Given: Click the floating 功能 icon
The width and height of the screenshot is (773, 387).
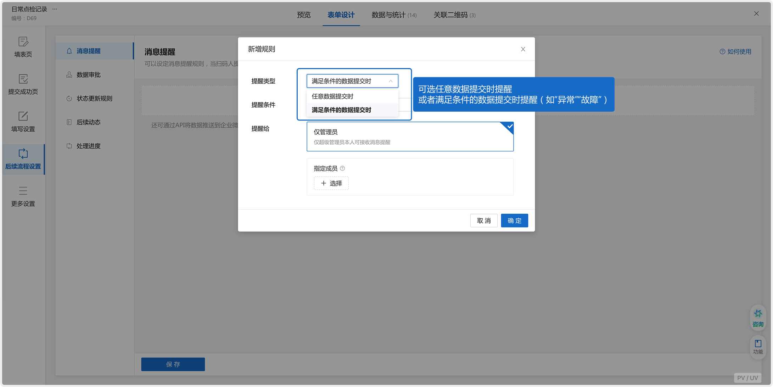Looking at the screenshot, I should pos(758,347).
